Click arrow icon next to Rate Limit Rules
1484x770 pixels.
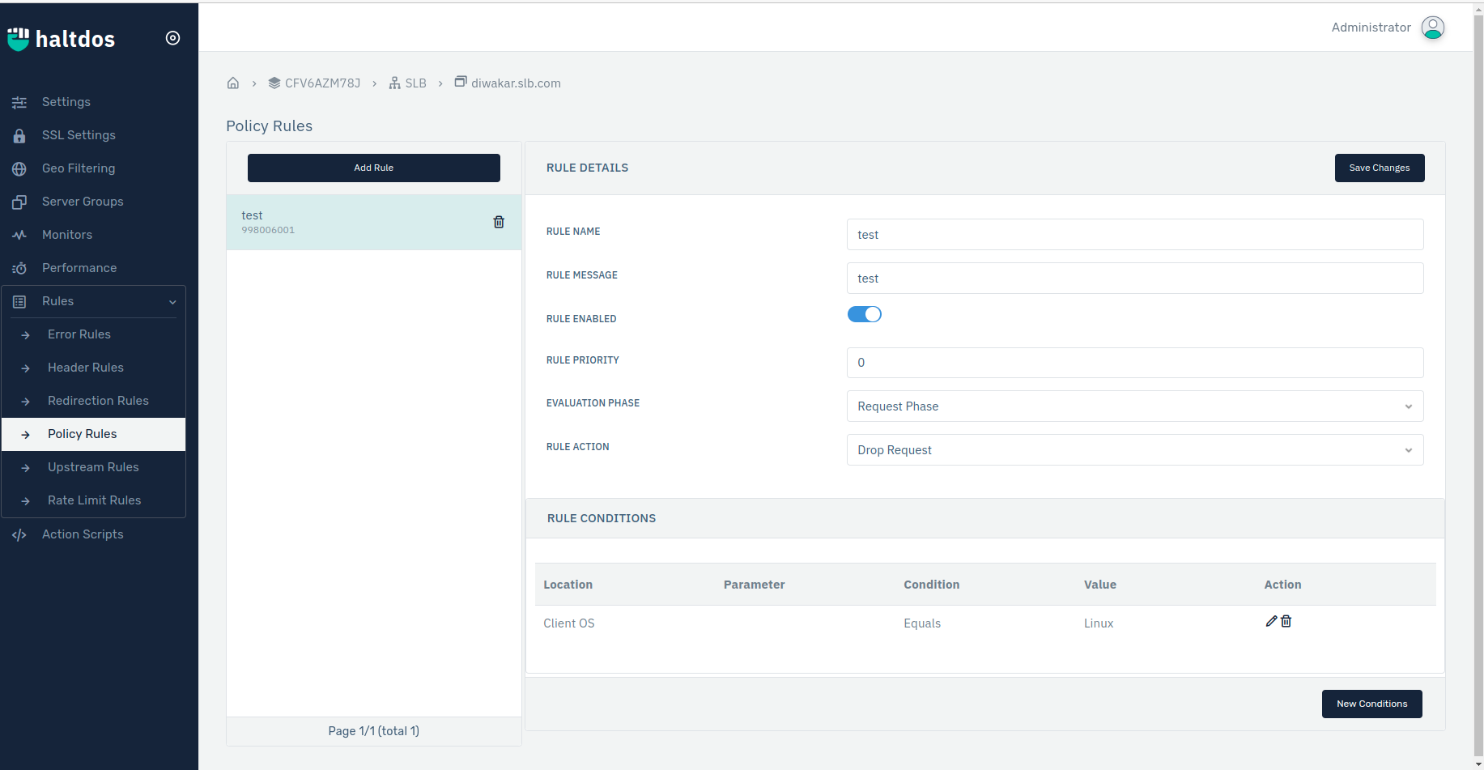click(x=26, y=501)
